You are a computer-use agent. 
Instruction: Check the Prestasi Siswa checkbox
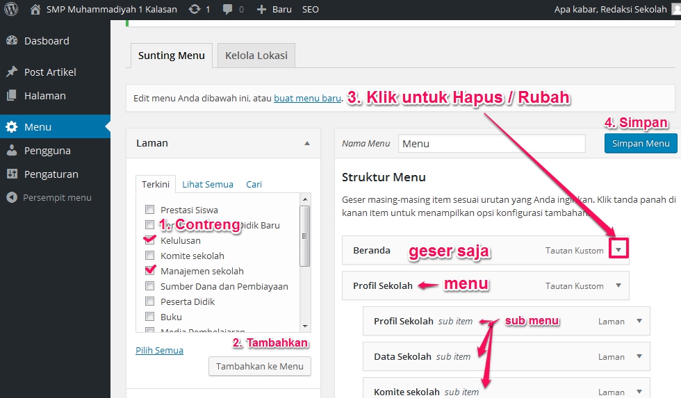[x=149, y=210]
